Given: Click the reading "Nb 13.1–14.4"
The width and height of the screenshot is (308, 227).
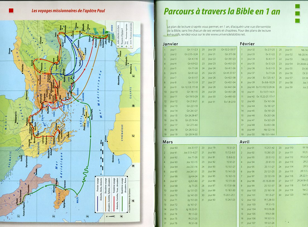Looking at the screenshot, I should pyautogui.click(x=268, y=135).
